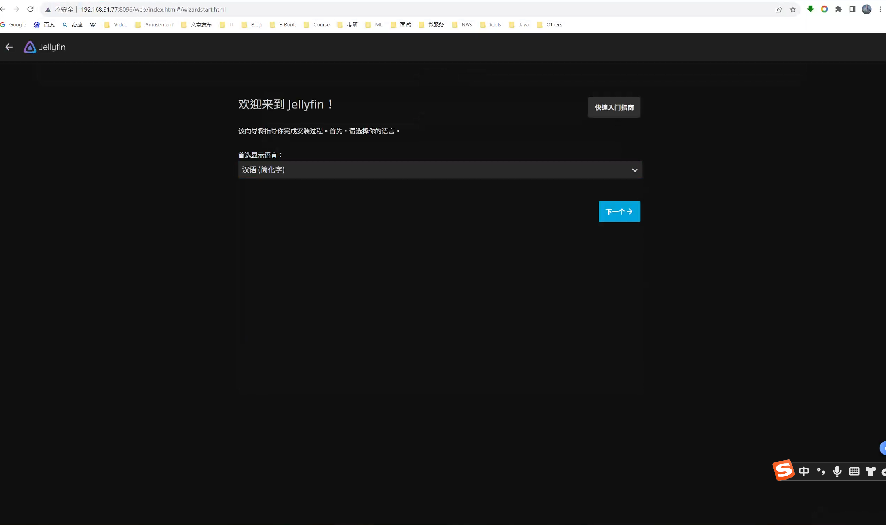Toggle Sogou 中 Chinese input mode
Image resolution: width=886 pixels, height=525 pixels.
pos(804,472)
